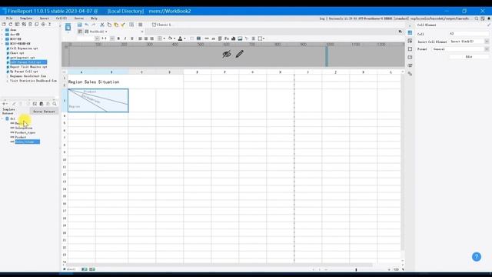The height and width of the screenshot is (277, 492).
Task: Click the Insert Image icon
Action: (x=240, y=38)
